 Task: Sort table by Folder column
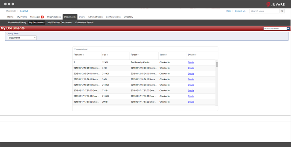(x=135, y=55)
